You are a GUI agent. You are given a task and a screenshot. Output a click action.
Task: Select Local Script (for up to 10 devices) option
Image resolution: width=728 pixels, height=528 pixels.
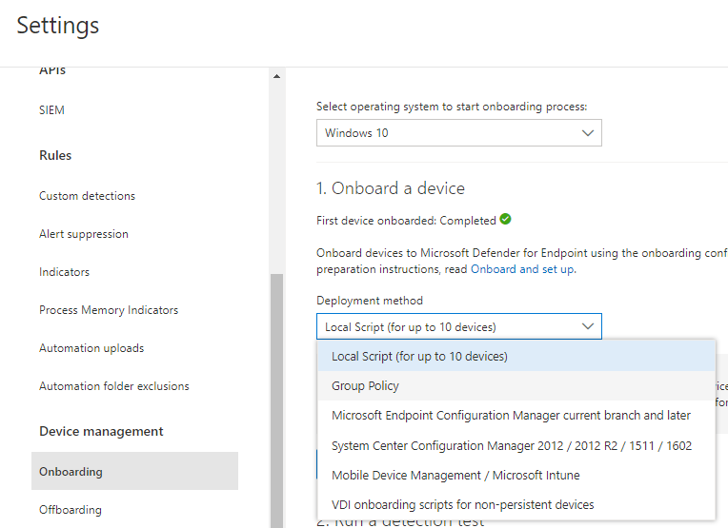[x=419, y=357]
